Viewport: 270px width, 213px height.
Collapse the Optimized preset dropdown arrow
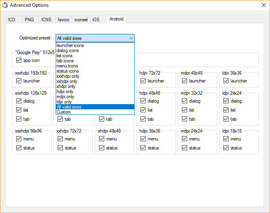coord(131,38)
